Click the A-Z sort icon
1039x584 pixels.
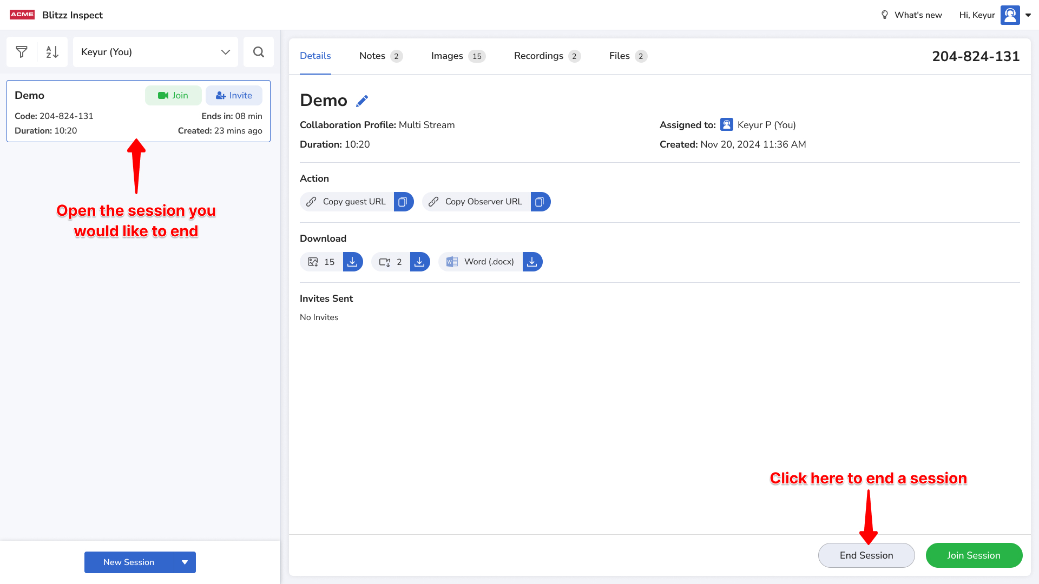click(x=52, y=52)
